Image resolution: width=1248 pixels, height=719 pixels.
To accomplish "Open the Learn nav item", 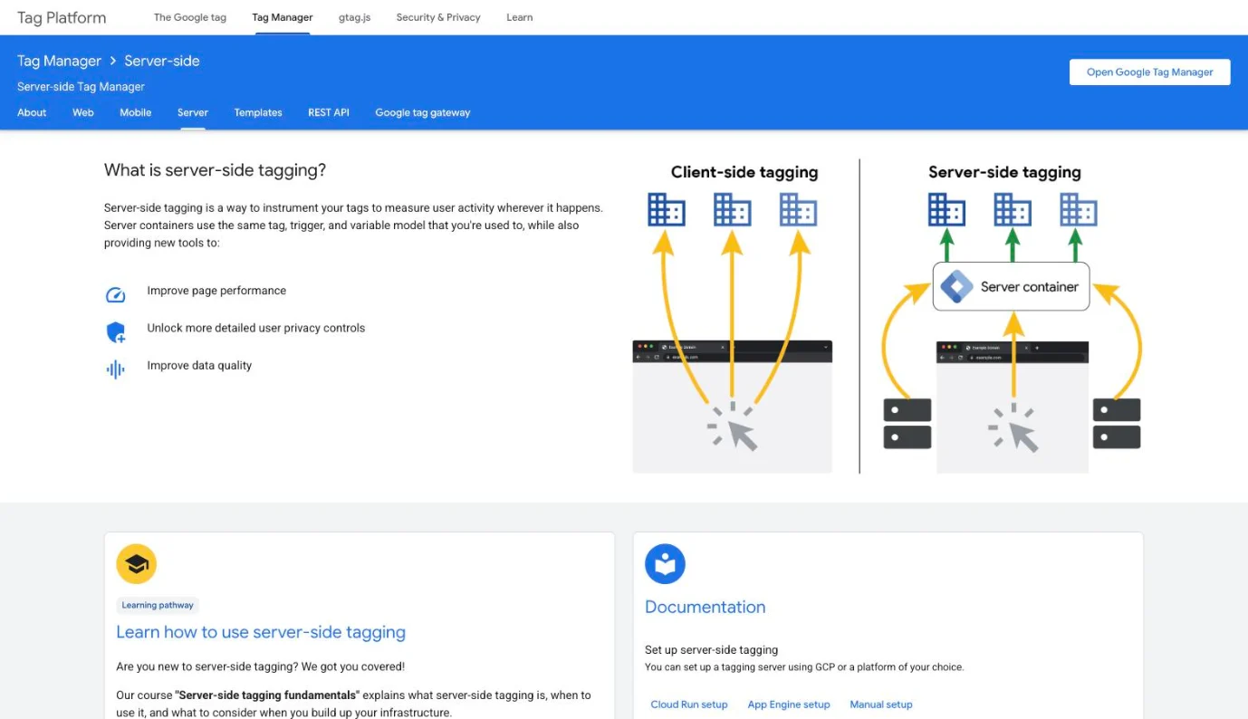I will [520, 17].
